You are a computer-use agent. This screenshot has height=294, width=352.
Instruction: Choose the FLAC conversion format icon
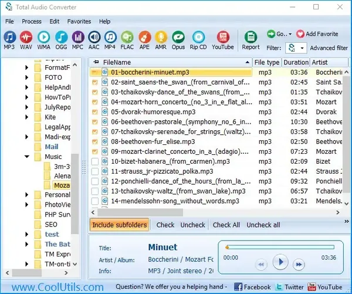click(127, 37)
